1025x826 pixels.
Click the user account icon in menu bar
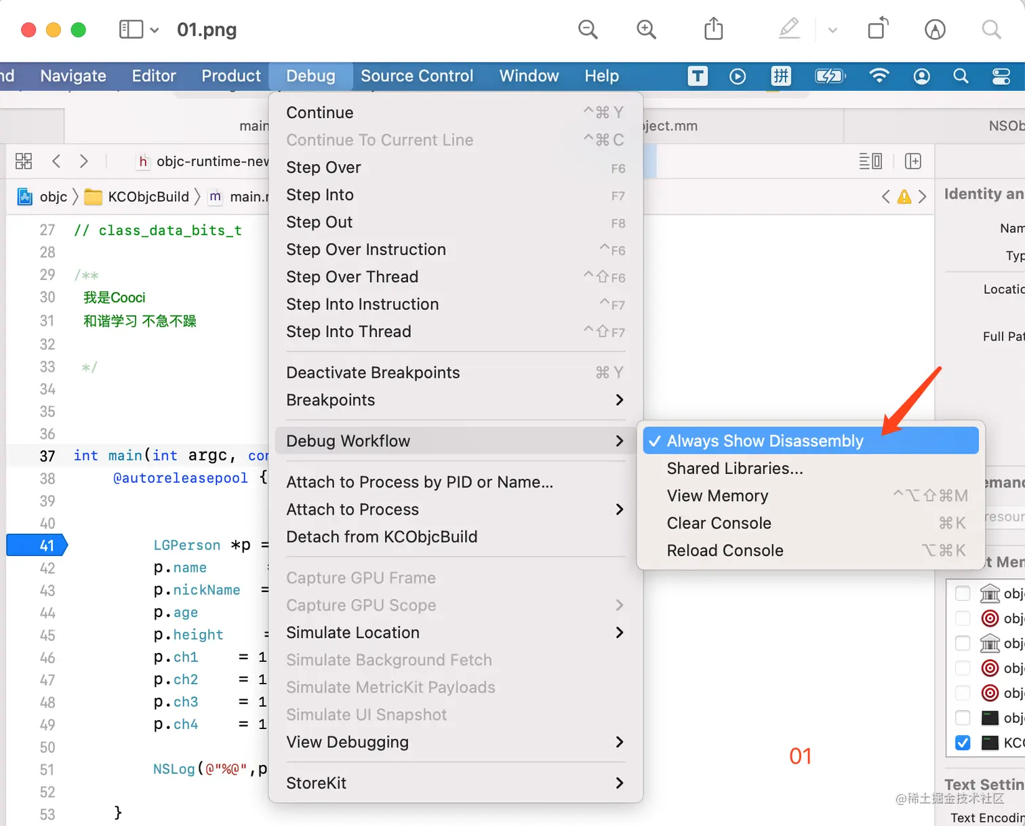coord(921,77)
